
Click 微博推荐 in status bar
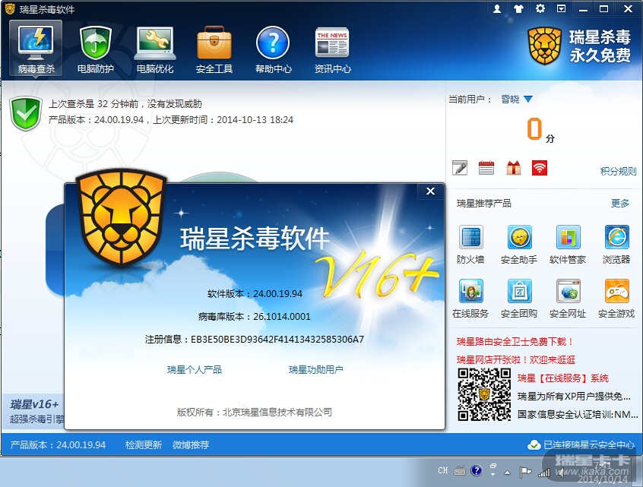coord(191,445)
